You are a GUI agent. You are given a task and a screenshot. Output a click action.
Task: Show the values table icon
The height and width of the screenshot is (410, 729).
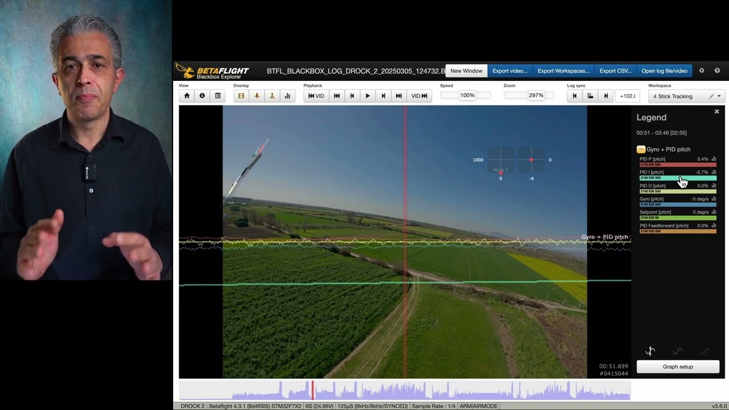click(x=218, y=96)
